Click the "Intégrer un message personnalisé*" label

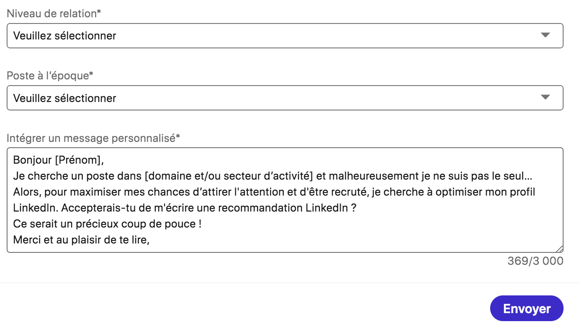(x=93, y=138)
